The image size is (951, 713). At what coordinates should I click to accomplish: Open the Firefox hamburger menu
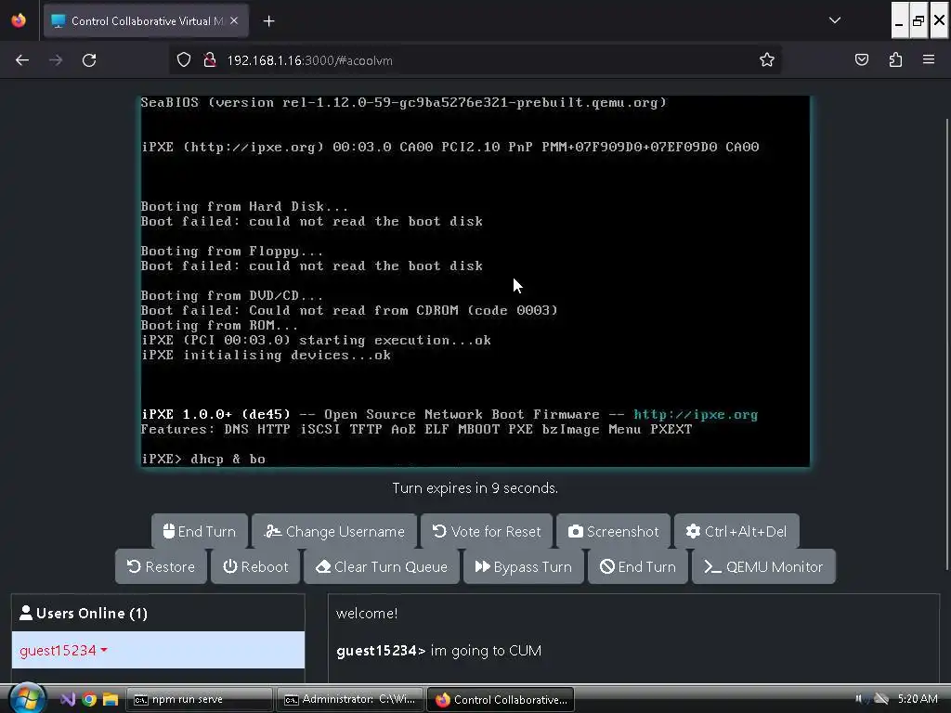[x=929, y=60]
